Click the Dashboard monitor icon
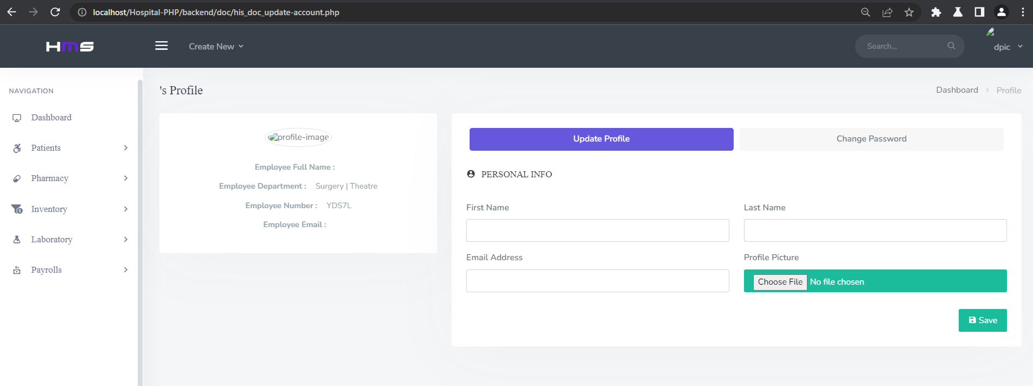 tap(17, 118)
